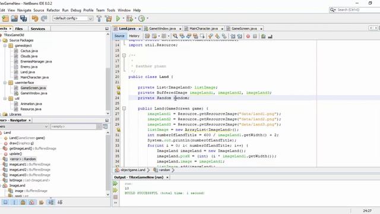The width and height of the screenshot is (380, 214).
Task: Close the Output TRexGameNew tab
Action: pyautogui.click(x=167, y=177)
